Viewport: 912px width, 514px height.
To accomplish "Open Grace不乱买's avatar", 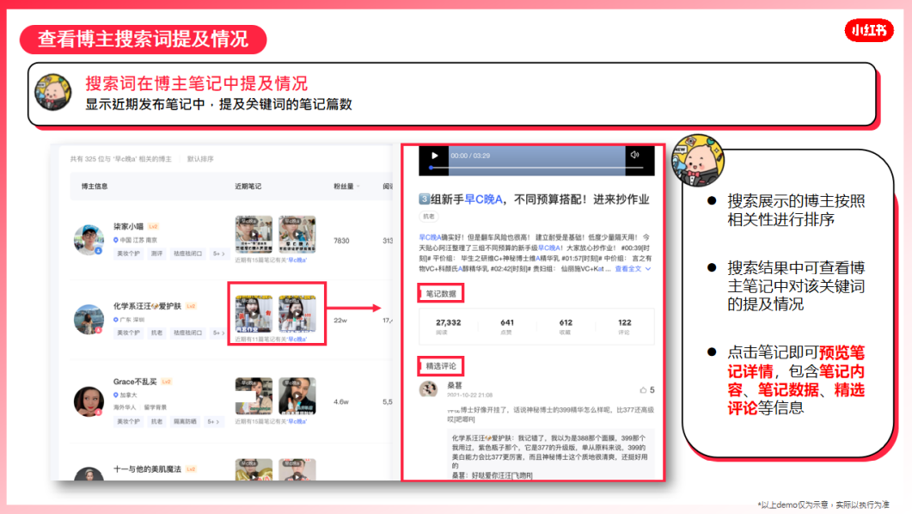I will click(89, 401).
